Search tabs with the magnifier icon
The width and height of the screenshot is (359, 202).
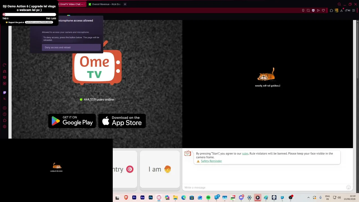click(x=339, y=4)
